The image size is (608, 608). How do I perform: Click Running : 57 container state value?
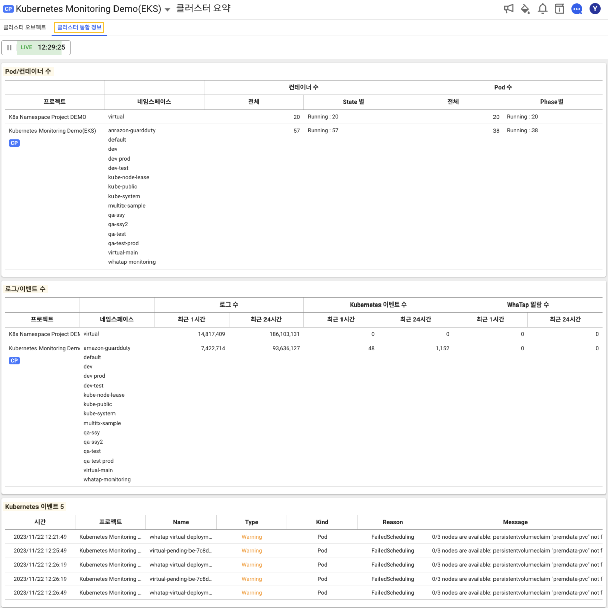323,130
